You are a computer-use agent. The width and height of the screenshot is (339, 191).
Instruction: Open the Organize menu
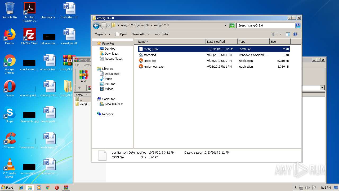102,34
